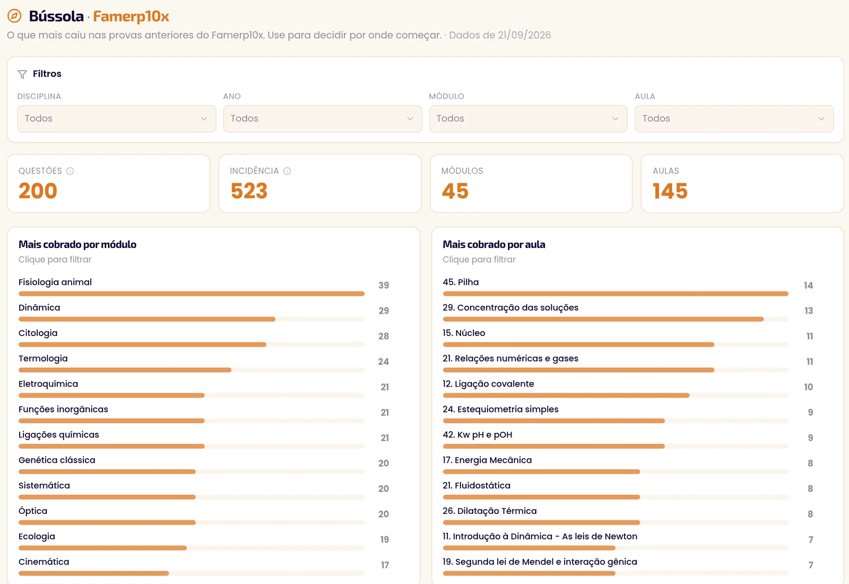
Task: Click the Aulas card showing 145
Action: (742, 184)
